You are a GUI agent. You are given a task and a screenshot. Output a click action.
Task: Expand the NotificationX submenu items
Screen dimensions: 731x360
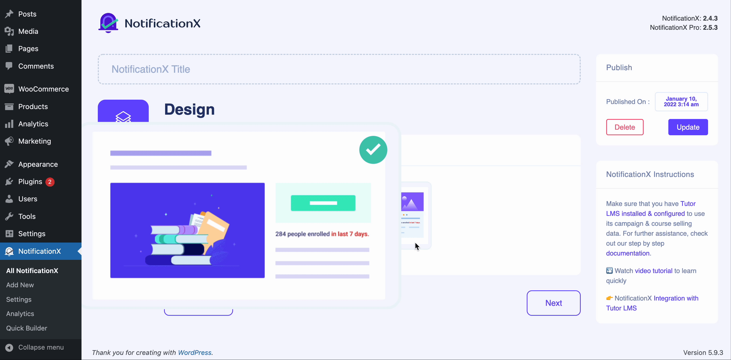tap(40, 251)
